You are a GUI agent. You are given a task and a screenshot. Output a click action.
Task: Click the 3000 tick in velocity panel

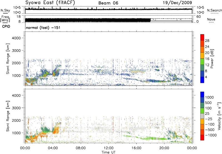point(16,108)
